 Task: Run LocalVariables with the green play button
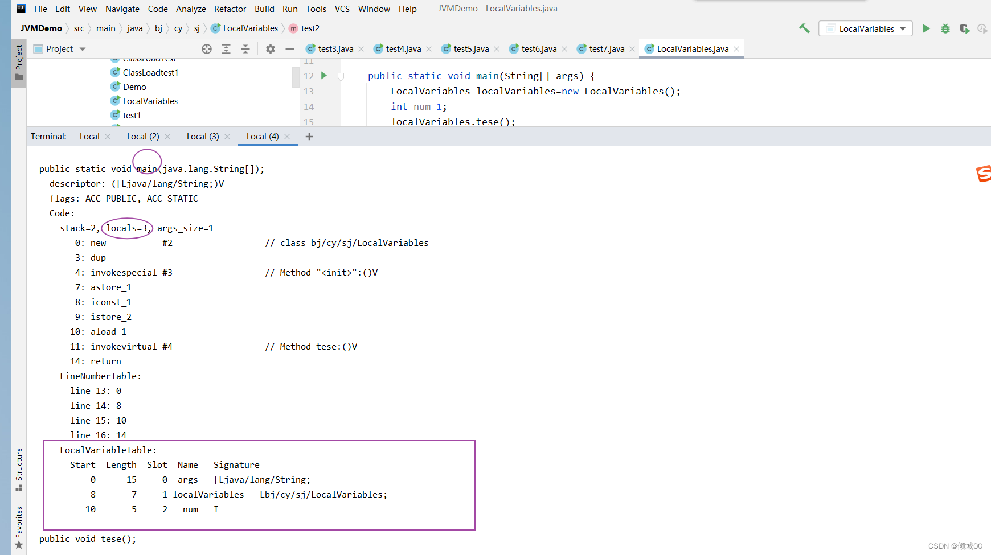(x=926, y=28)
